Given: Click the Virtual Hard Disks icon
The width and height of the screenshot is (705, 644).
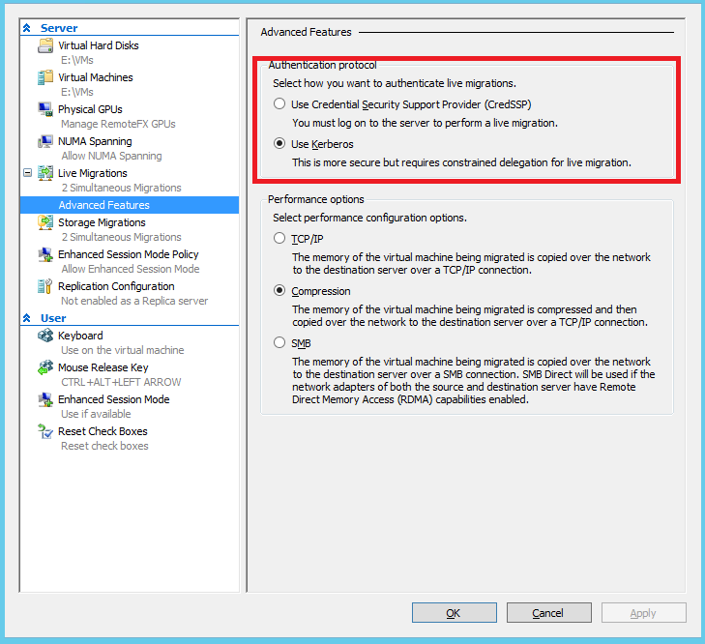Looking at the screenshot, I should coord(45,45).
